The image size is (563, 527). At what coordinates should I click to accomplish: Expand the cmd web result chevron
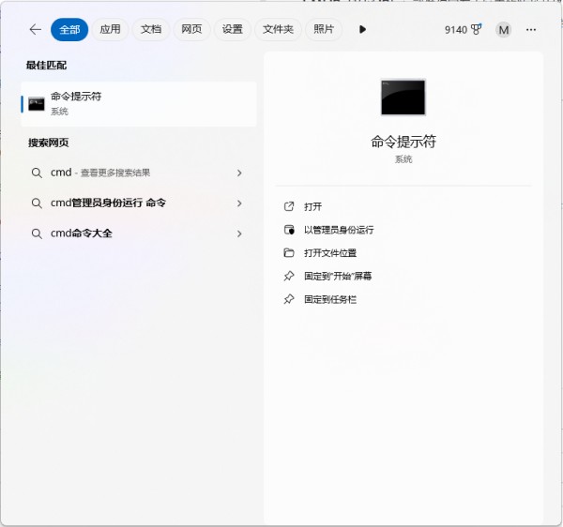coord(239,173)
